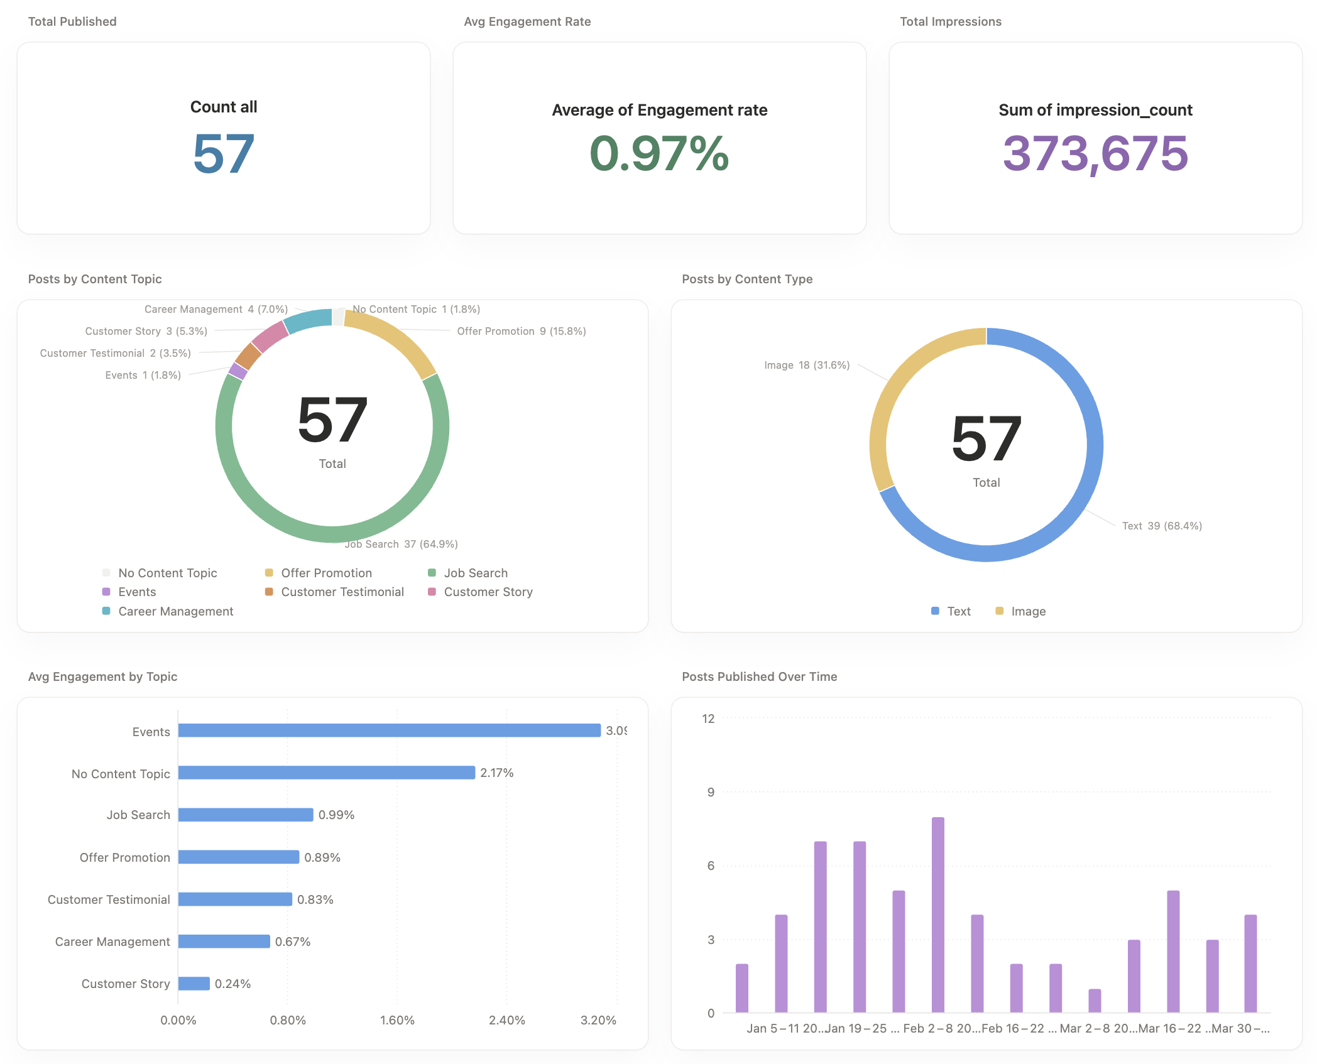Click the Image 18 (31.6%) chart label
The width and height of the screenshot is (1317, 1064).
pyautogui.click(x=806, y=365)
